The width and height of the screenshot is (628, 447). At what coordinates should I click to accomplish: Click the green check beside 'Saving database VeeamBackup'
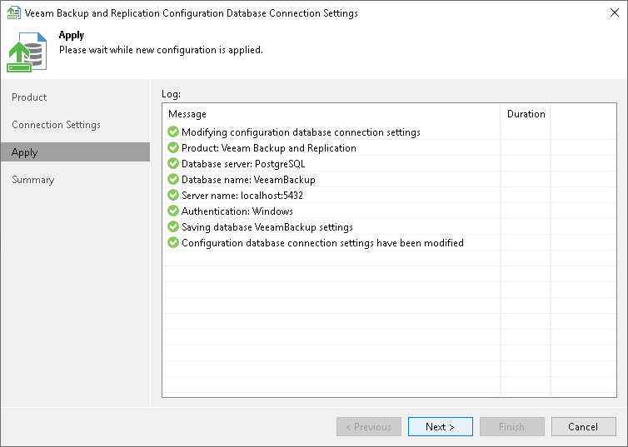pyautogui.click(x=173, y=226)
